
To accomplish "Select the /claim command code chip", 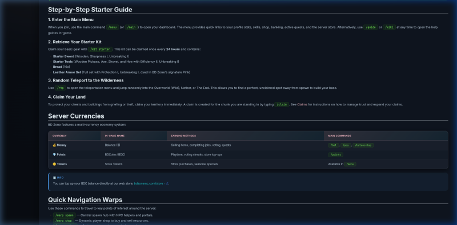I will 282,104.
